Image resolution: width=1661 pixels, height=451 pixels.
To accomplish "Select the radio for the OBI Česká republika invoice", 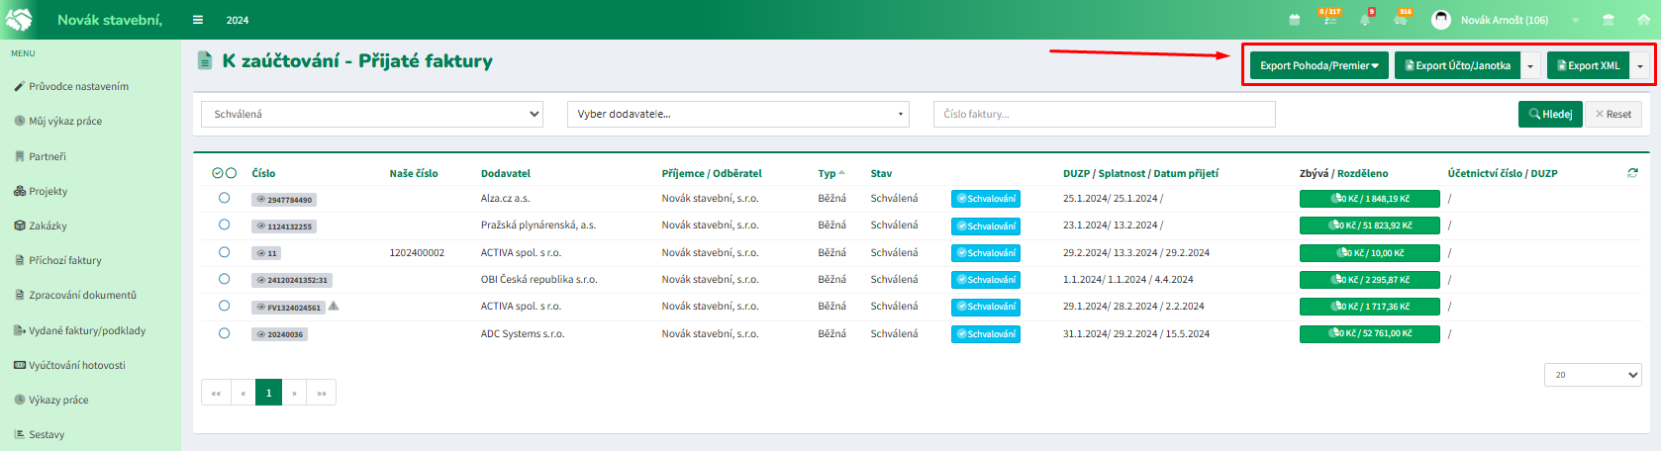I will (x=225, y=279).
